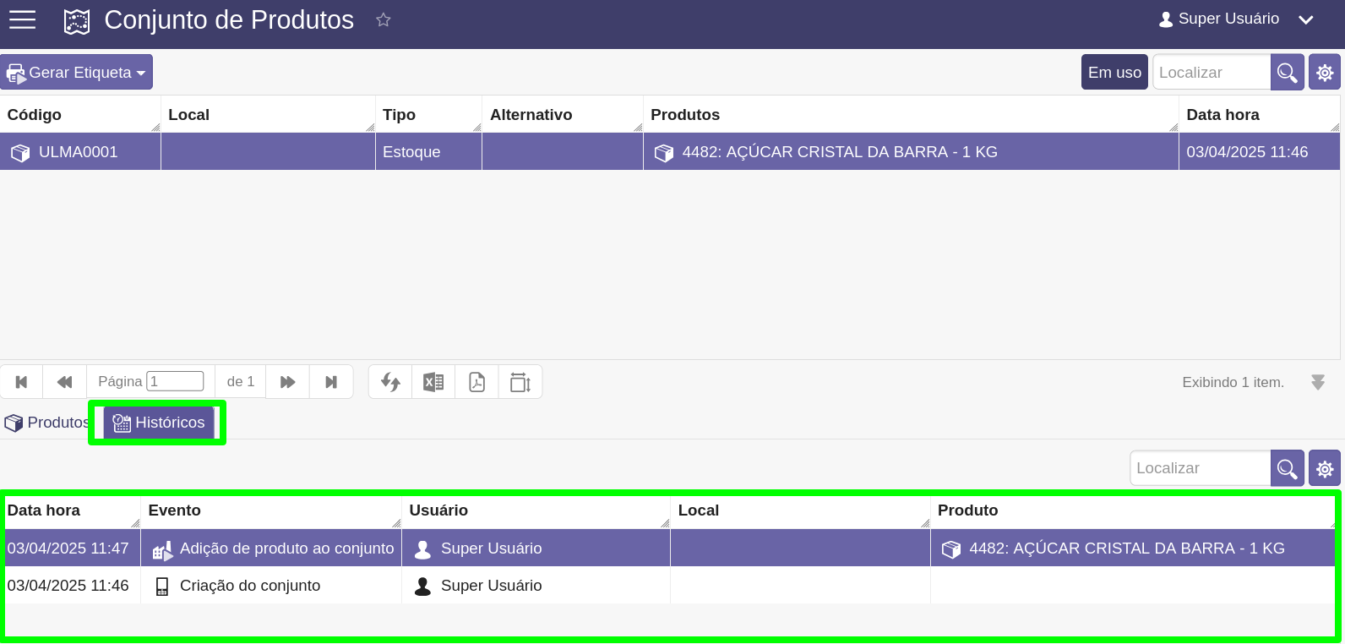Run search in the top grid
1345x644 pixels.
tap(1288, 73)
